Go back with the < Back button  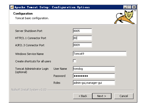(x=83, y=96)
